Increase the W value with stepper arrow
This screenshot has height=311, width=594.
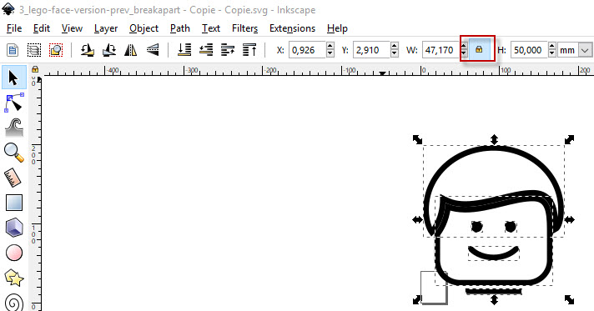pos(464,46)
